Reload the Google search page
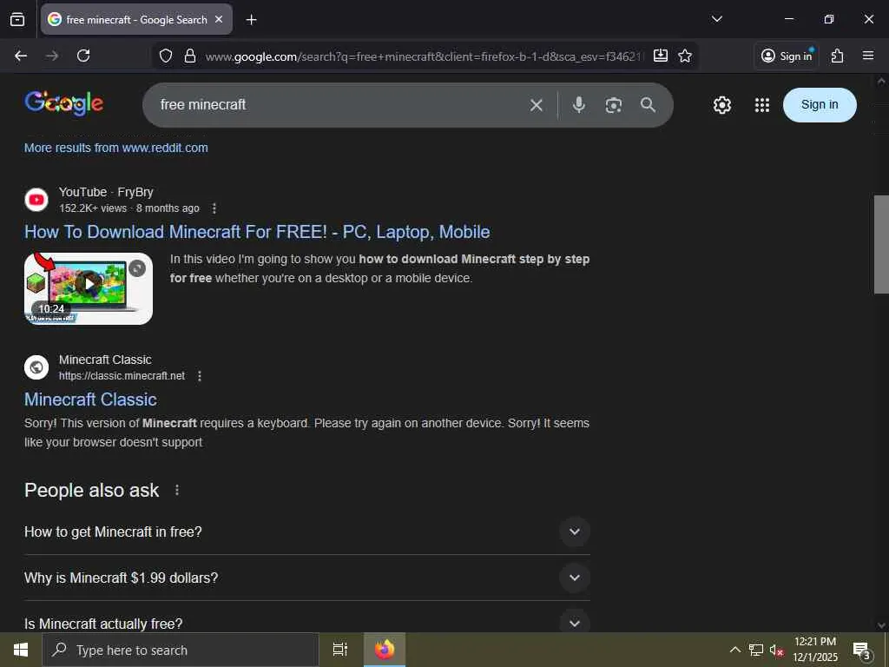Image resolution: width=889 pixels, height=667 pixels. 83,56
